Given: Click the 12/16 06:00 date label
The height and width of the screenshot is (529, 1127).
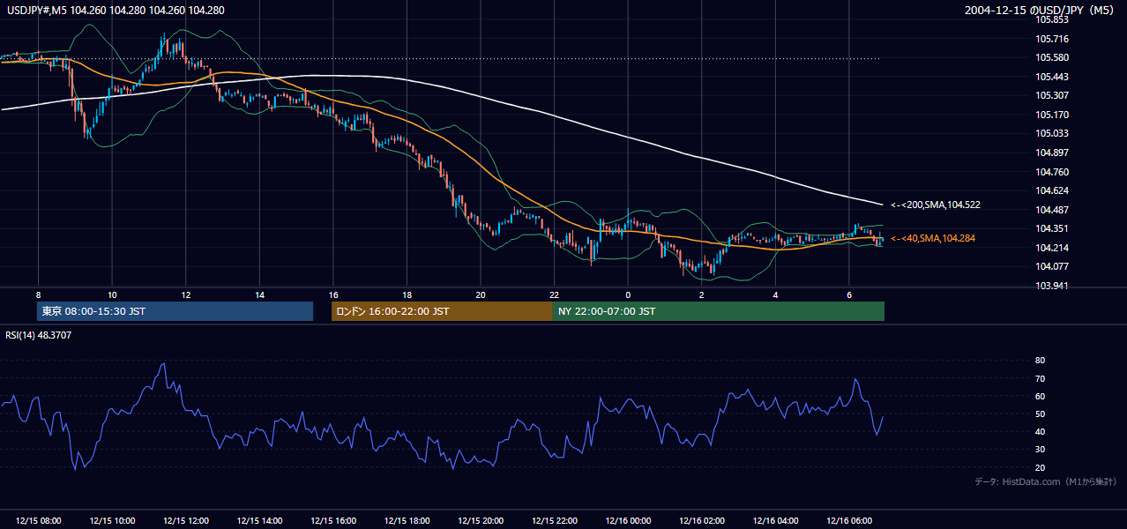Looking at the screenshot, I should (x=848, y=521).
